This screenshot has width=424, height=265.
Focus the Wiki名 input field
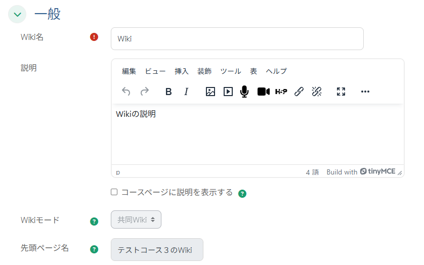tap(237, 38)
